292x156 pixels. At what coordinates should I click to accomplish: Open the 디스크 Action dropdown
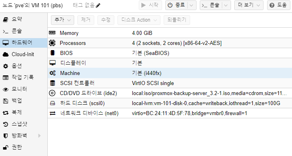pos(139,20)
